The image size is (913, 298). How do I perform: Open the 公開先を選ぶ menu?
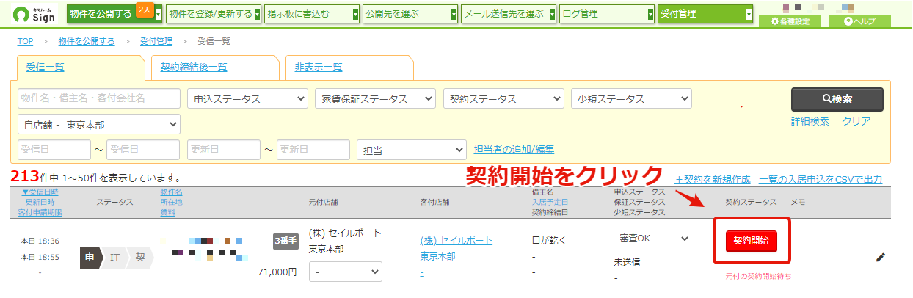[x=410, y=13]
